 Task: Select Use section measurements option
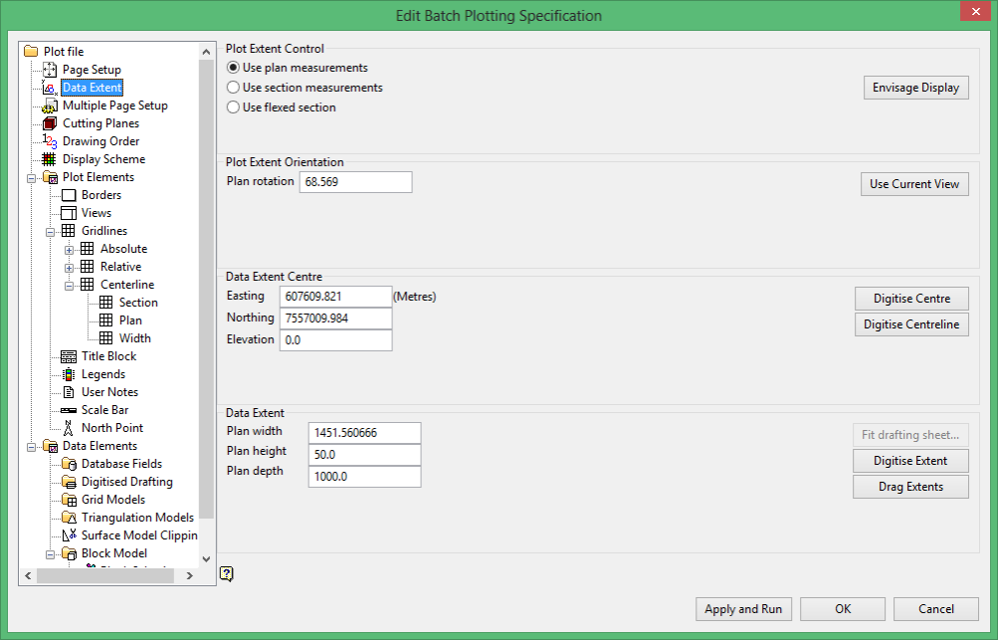[234, 88]
